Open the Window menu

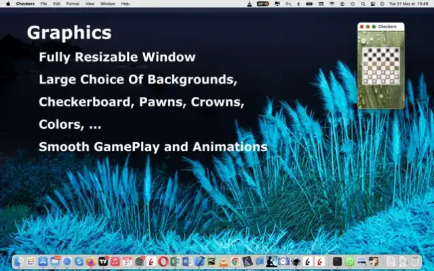pos(107,3)
